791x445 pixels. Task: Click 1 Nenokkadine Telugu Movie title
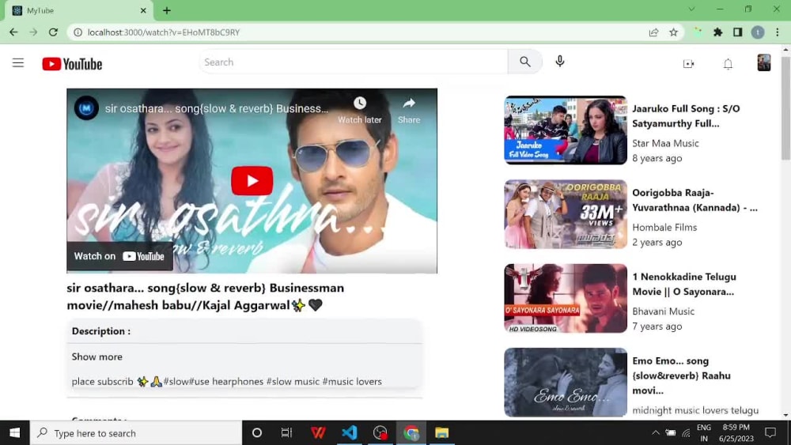point(684,285)
